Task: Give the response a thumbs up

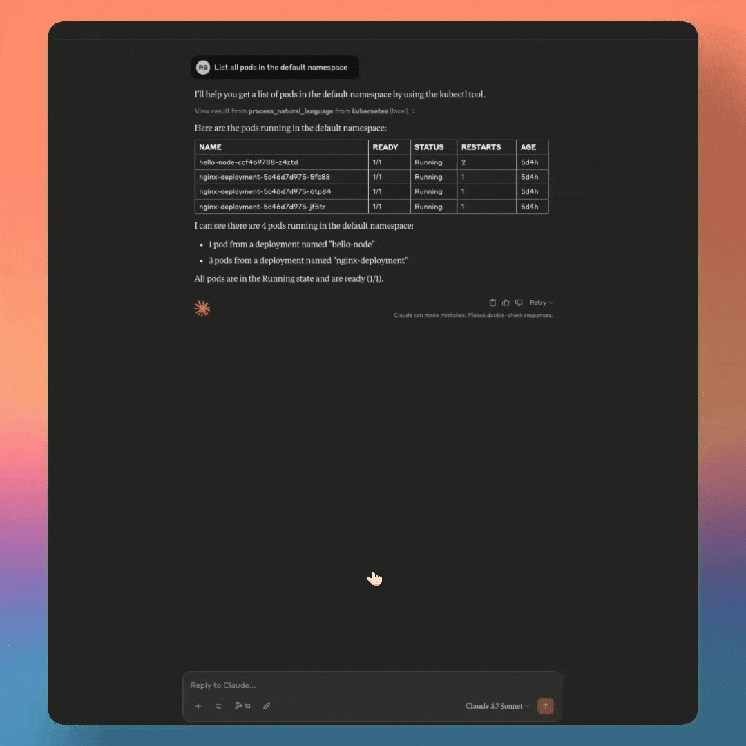Action: 506,303
